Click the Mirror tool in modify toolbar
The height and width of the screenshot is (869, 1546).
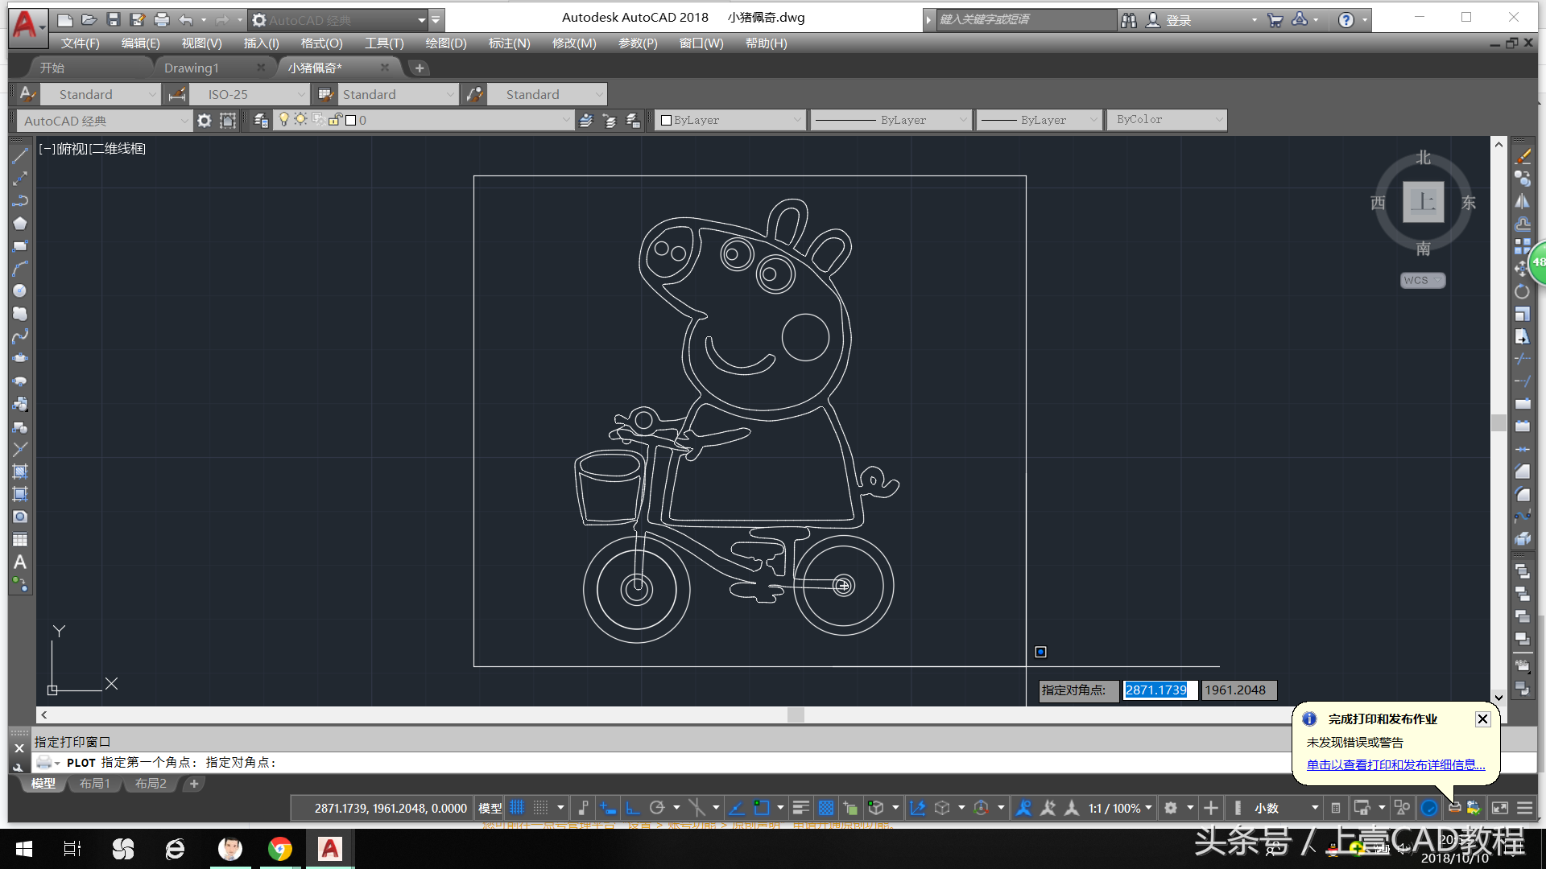pos(1523,200)
